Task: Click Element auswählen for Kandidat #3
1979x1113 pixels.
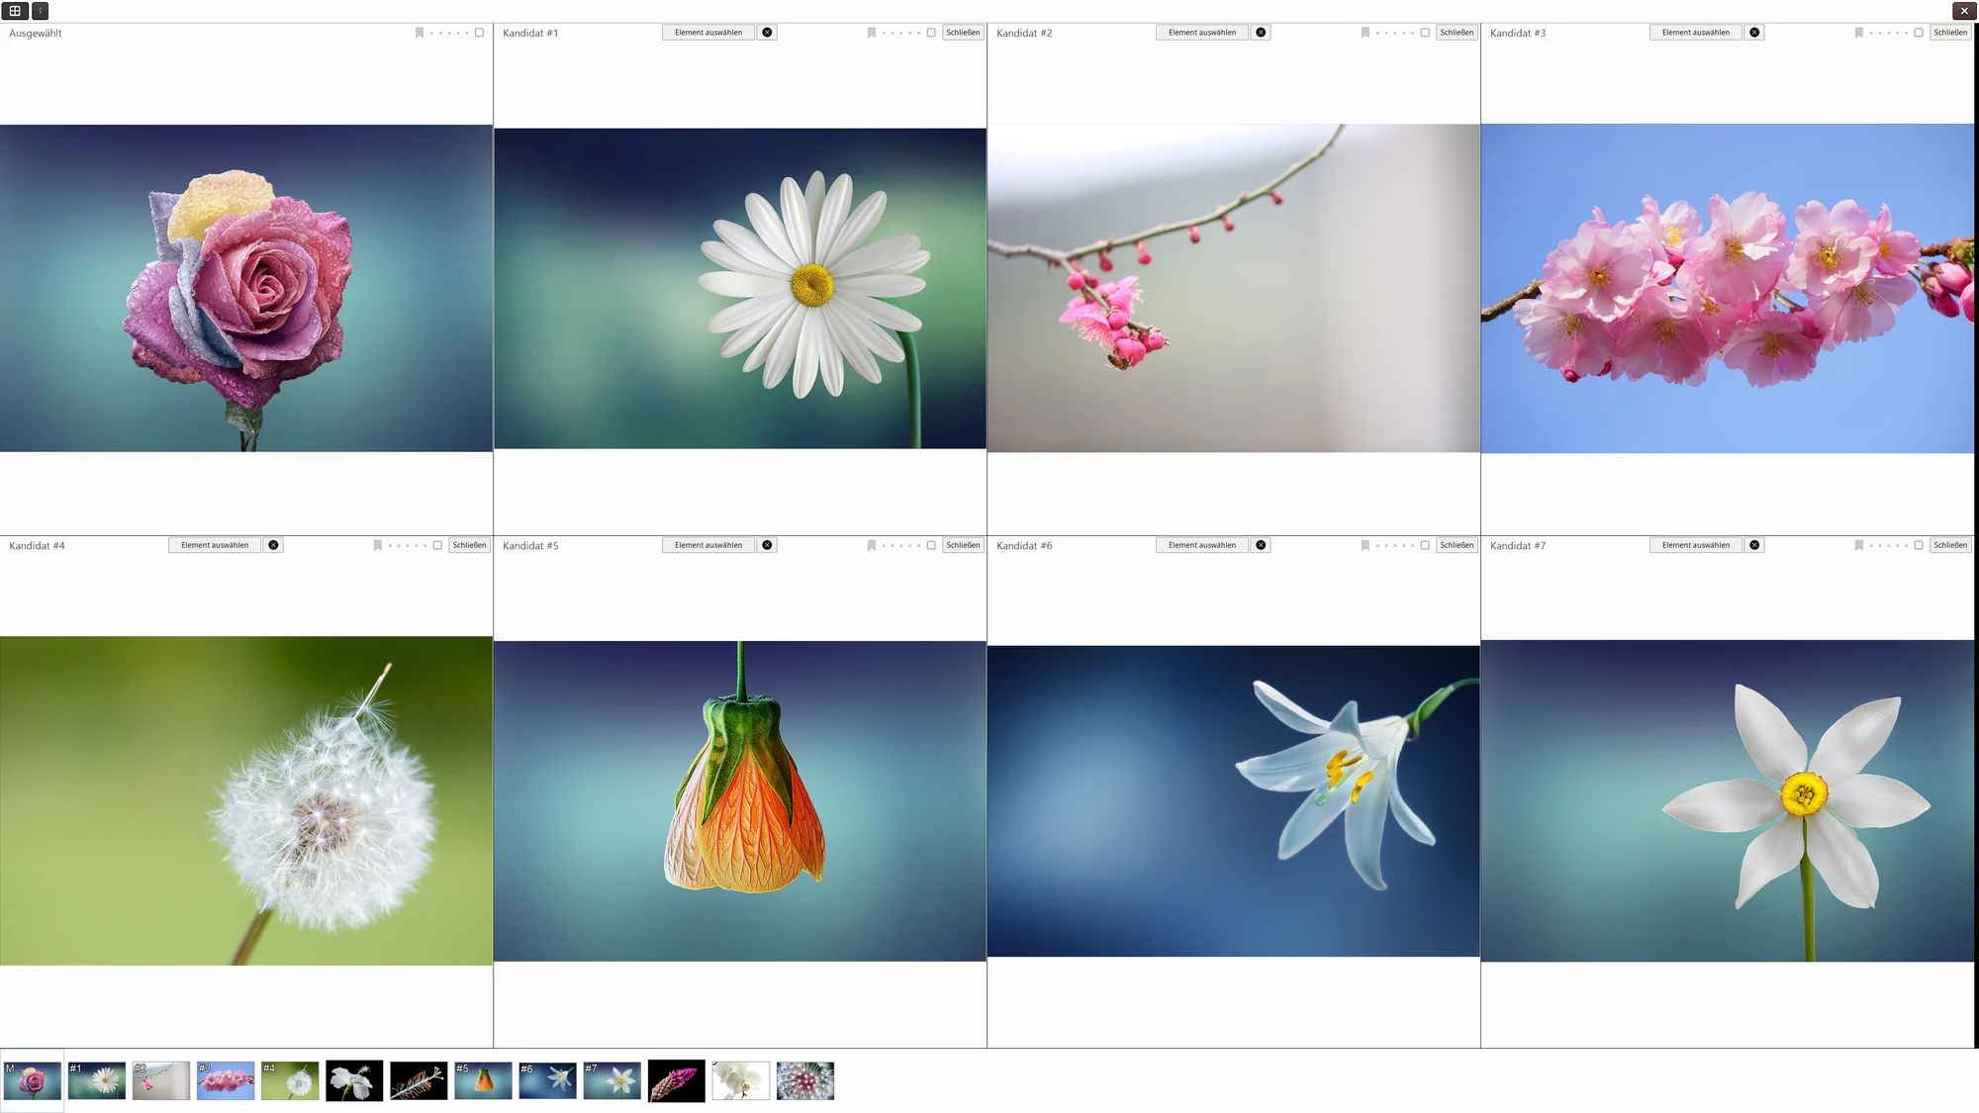Action: click(x=1696, y=33)
